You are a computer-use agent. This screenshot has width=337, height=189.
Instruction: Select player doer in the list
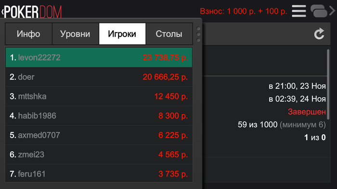pyautogui.click(x=99, y=77)
